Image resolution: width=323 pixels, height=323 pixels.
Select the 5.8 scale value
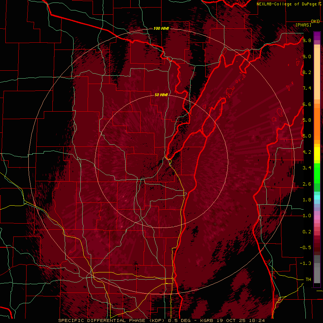[307, 120]
